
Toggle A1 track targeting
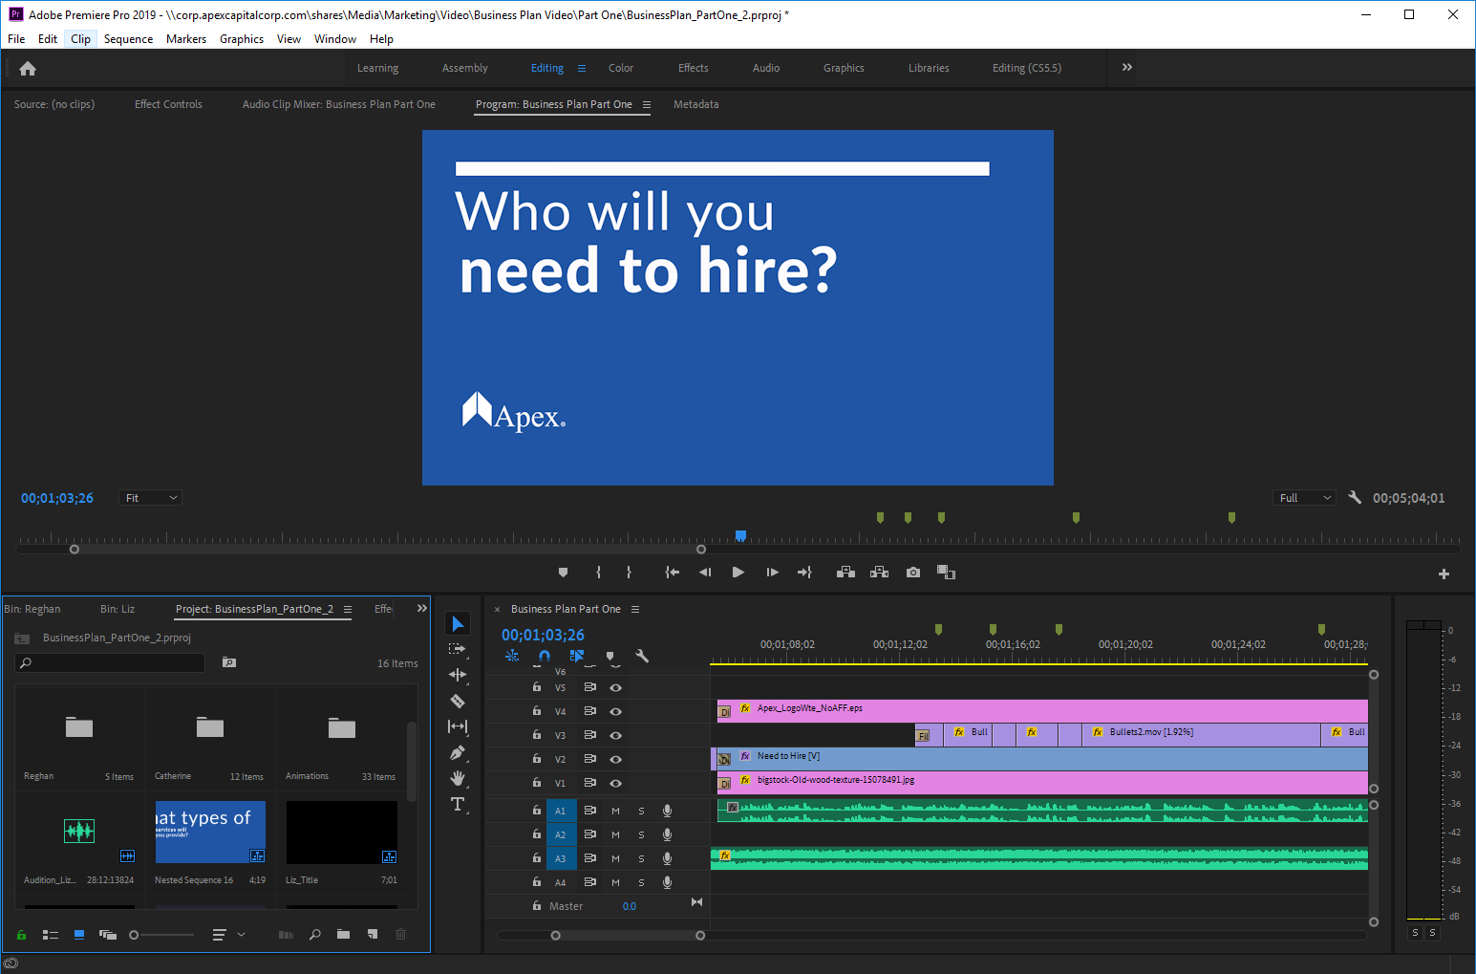click(561, 811)
